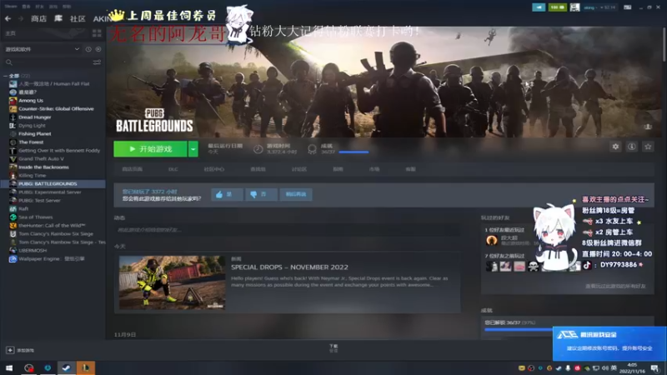Add game to favorites star icon
Screen dimensions: 667x375
click(x=648, y=147)
